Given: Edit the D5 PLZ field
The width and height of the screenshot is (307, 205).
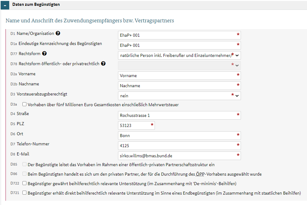Looking at the screenshot, I should 136,125.
